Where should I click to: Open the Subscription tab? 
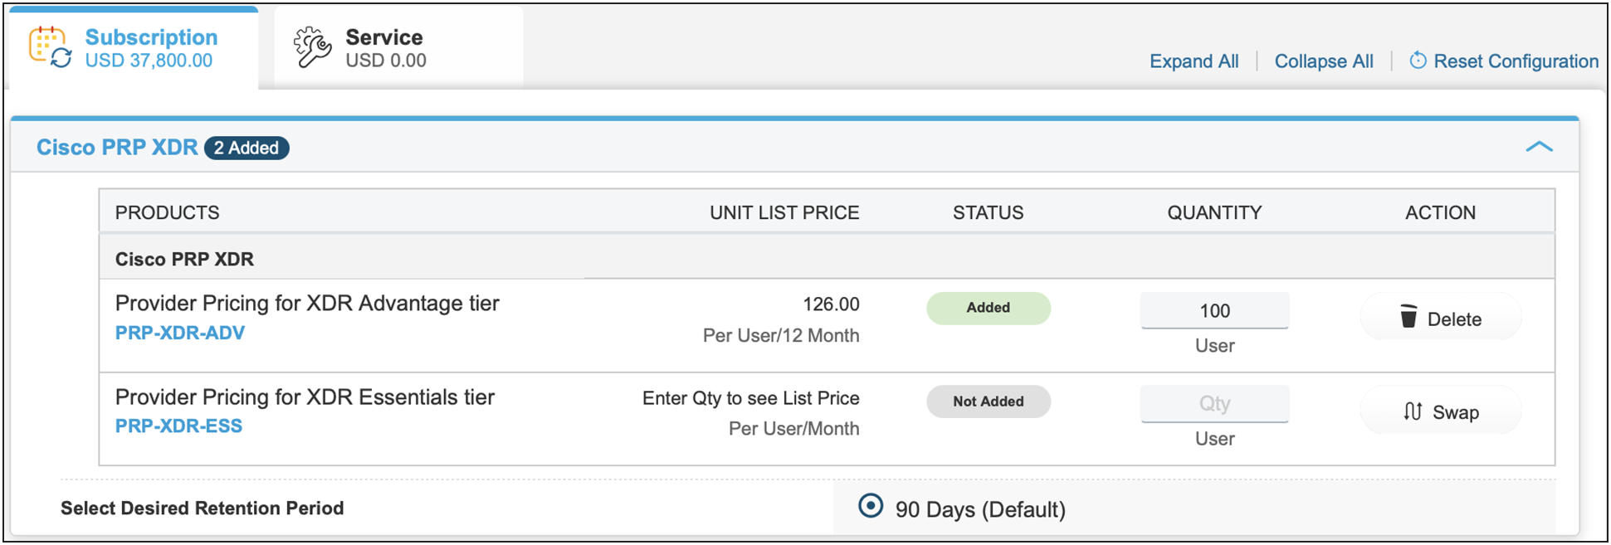tap(134, 48)
